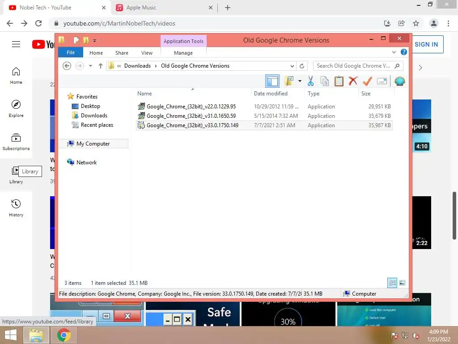Expand the address bar history dropdown
The image size is (458, 344).
[x=292, y=66]
